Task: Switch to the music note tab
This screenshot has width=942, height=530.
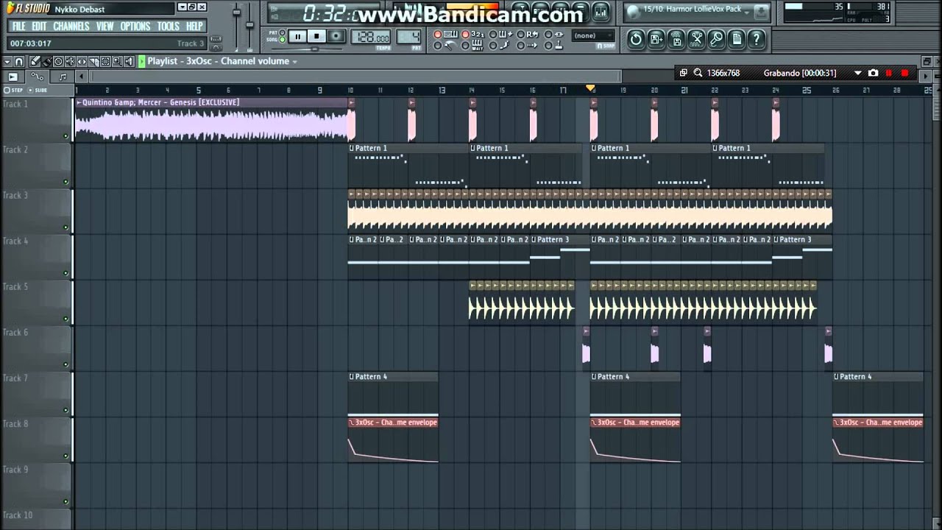Action: (63, 77)
